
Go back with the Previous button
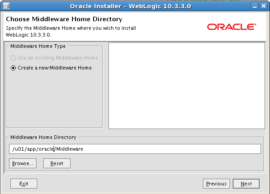click(216, 184)
